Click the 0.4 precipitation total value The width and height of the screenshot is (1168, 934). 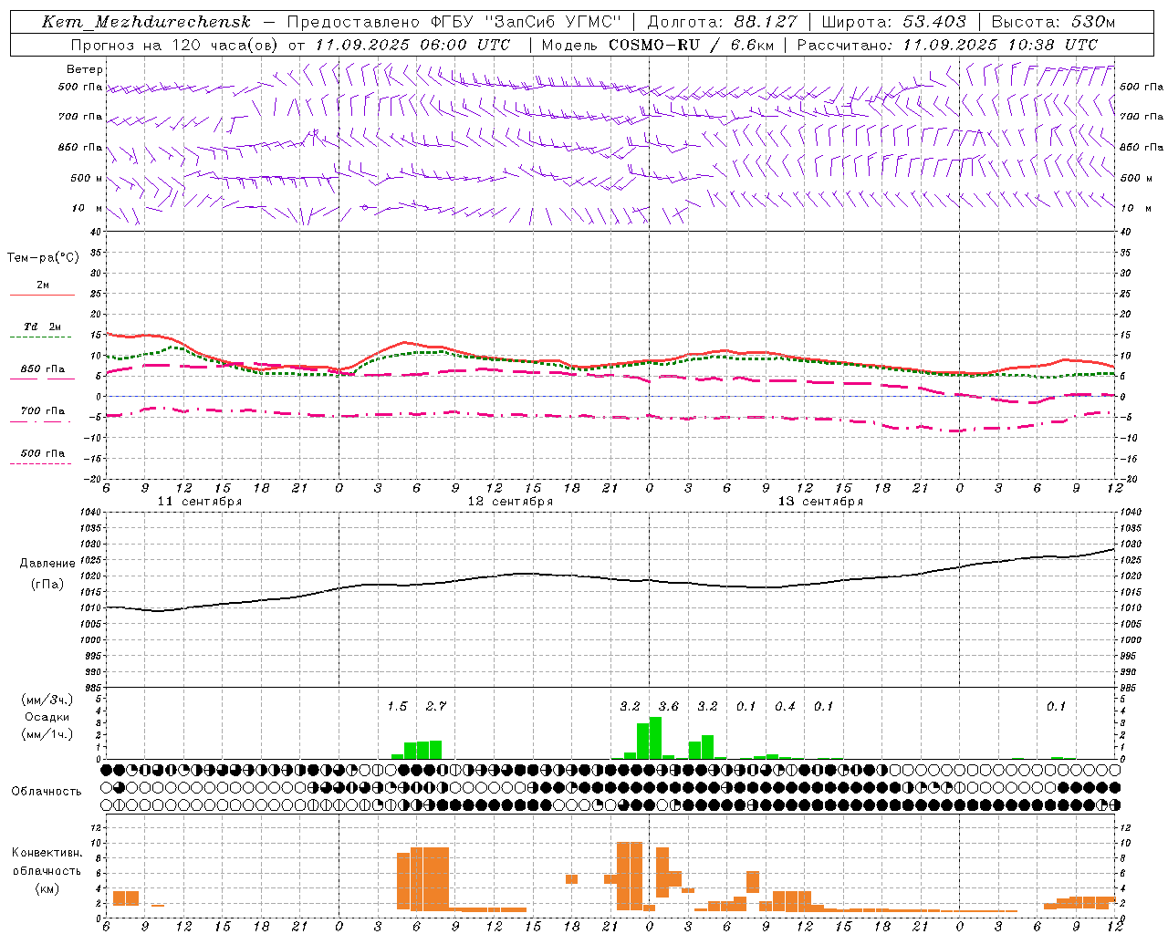click(785, 706)
